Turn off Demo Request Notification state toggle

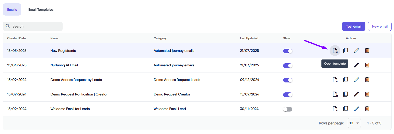287,94
